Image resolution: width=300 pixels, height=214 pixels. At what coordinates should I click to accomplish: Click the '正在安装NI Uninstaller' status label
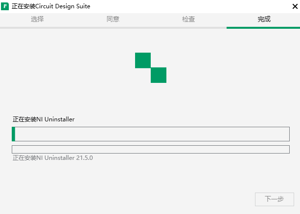click(44, 119)
